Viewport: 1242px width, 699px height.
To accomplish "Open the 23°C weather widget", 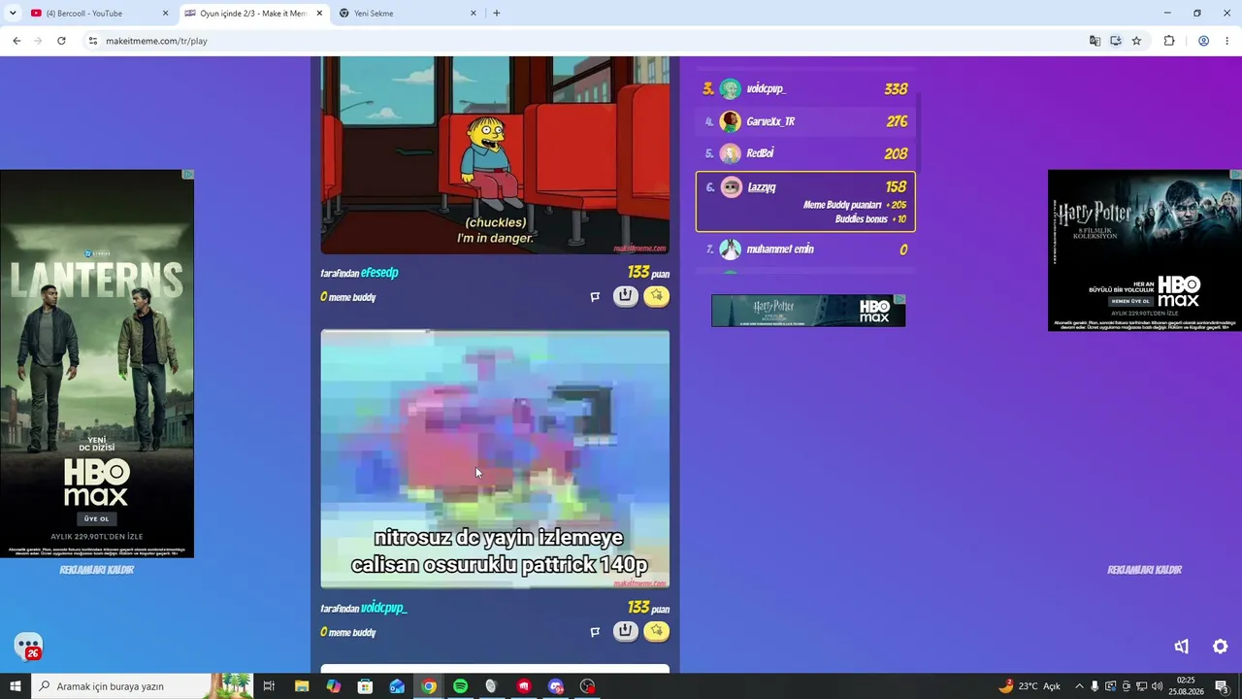I will [x=1030, y=686].
